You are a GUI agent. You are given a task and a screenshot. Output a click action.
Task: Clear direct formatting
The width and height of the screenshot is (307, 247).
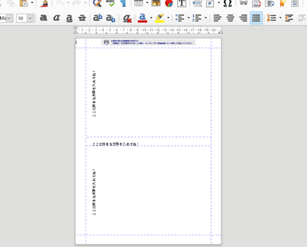point(127,18)
